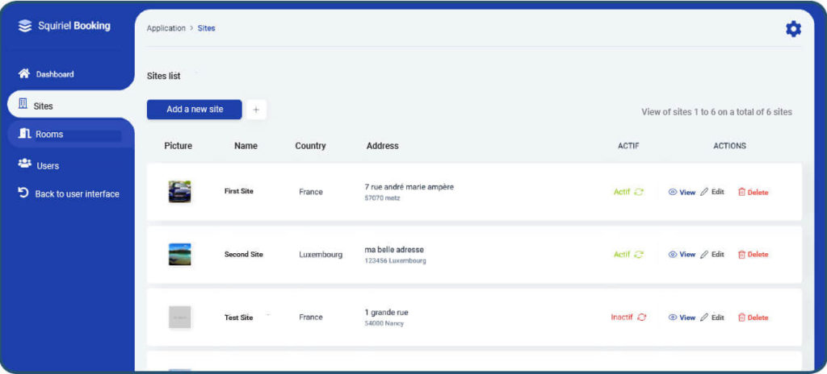The width and height of the screenshot is (827, 374).
Task: Toggle Second Site Actif status icon
Action: coord(639,255)
